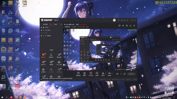The height and width of the screenshot is (99, 177).
Task: Click the open padlock icon in stream header
Action: [x=123, y=26]
